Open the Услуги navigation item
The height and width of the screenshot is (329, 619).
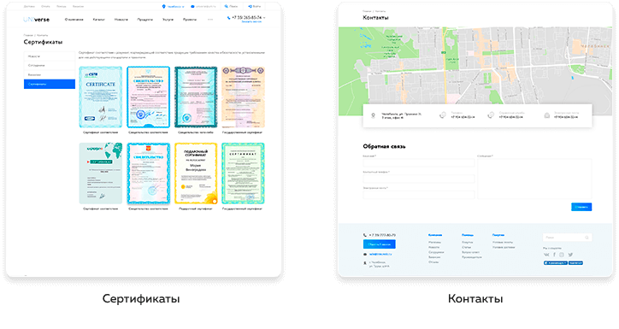click(x=168, y=20)
